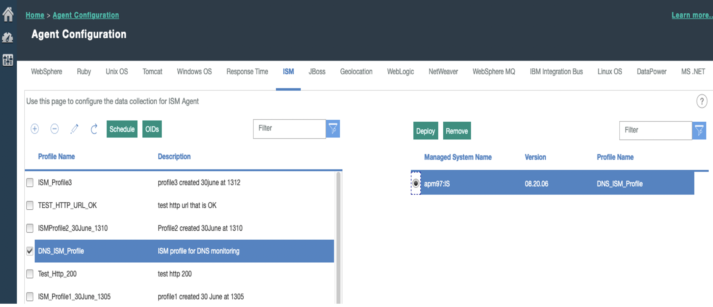Click the edit profile pencil icon
Viewport: 713px width, 307px height.
coord(74,129)
